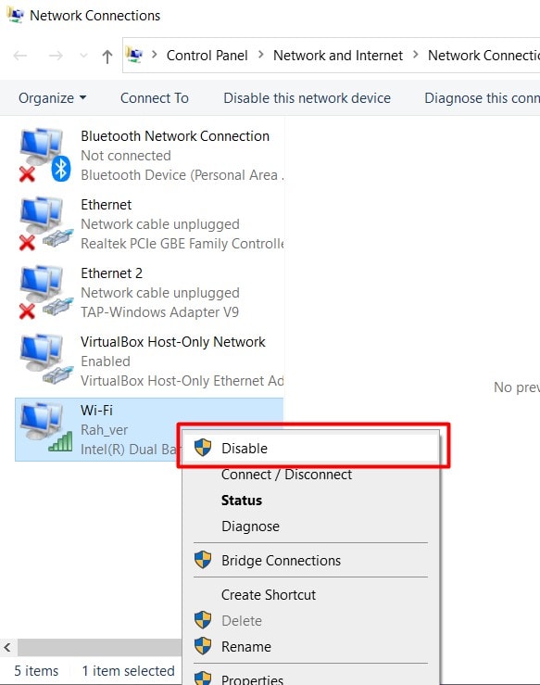This screenshot has width=540, height=685.
Task: Click the address bar folder icon
Action: click(134, 55)
